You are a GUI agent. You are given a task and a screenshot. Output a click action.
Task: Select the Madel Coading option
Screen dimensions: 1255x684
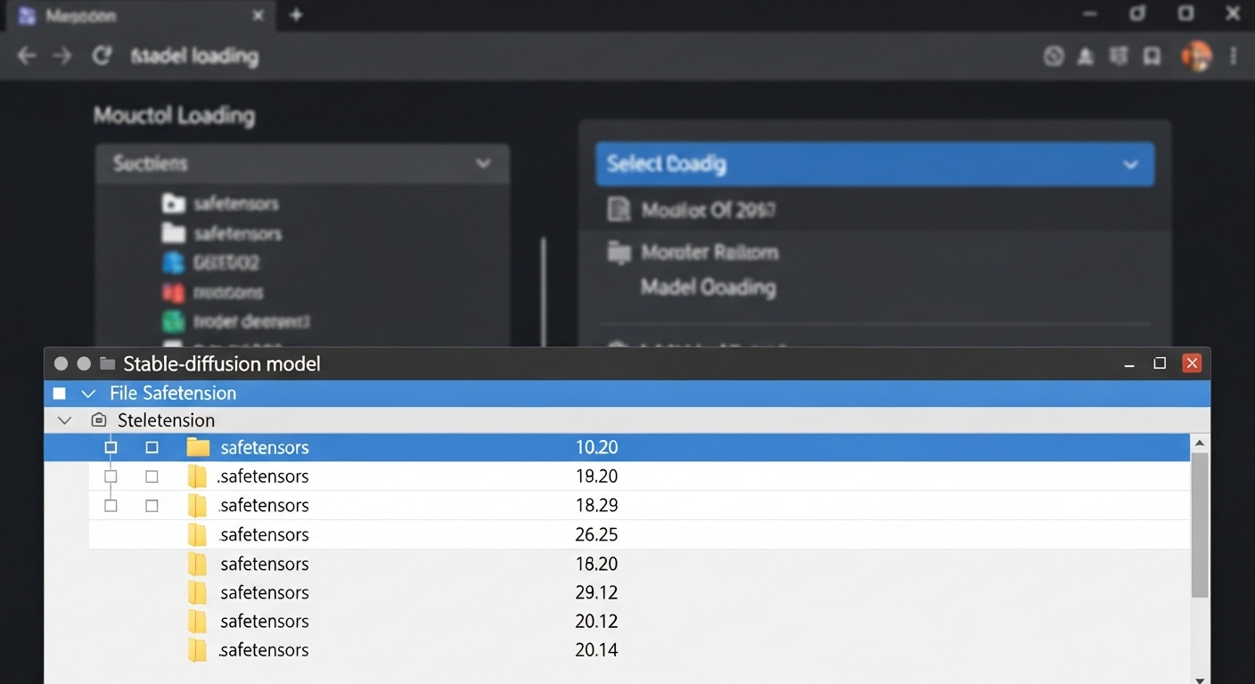click(708, 288)
